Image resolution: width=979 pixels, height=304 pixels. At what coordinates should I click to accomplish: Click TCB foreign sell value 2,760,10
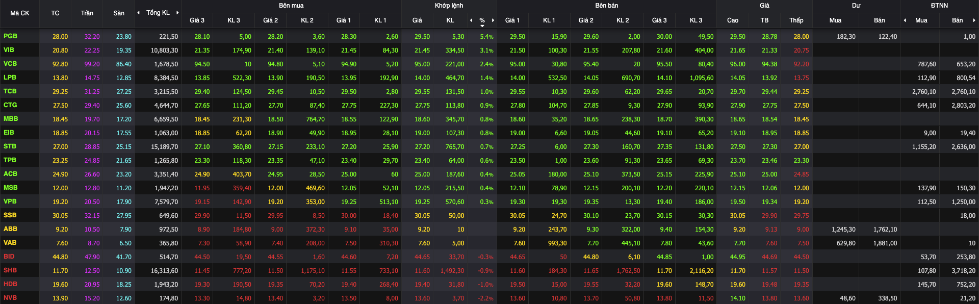coord(963,92)
